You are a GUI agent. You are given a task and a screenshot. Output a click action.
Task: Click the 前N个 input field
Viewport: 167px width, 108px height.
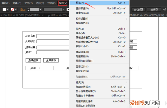[x=53, y=52]
